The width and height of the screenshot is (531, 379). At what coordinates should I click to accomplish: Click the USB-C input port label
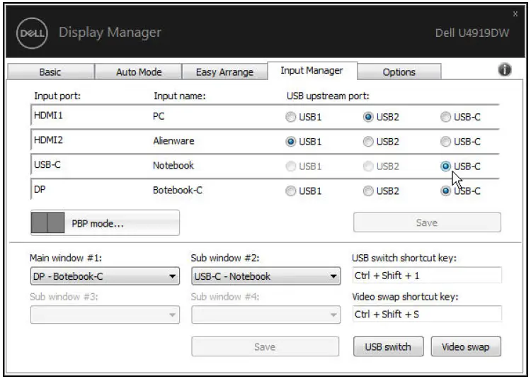point(47,164)
